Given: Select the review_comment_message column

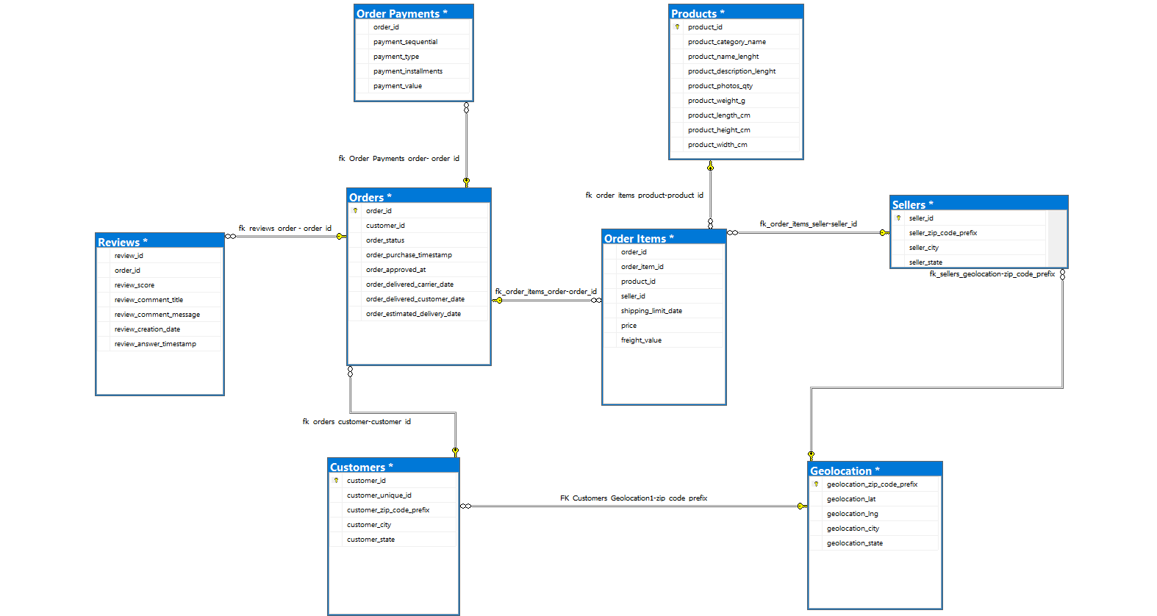Looking at the screenshot, I should 157,315.
